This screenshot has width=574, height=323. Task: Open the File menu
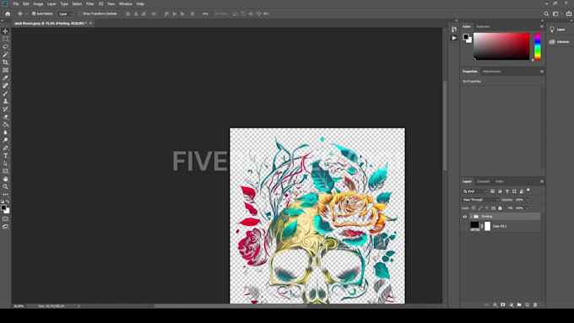[x=16, y=3]
